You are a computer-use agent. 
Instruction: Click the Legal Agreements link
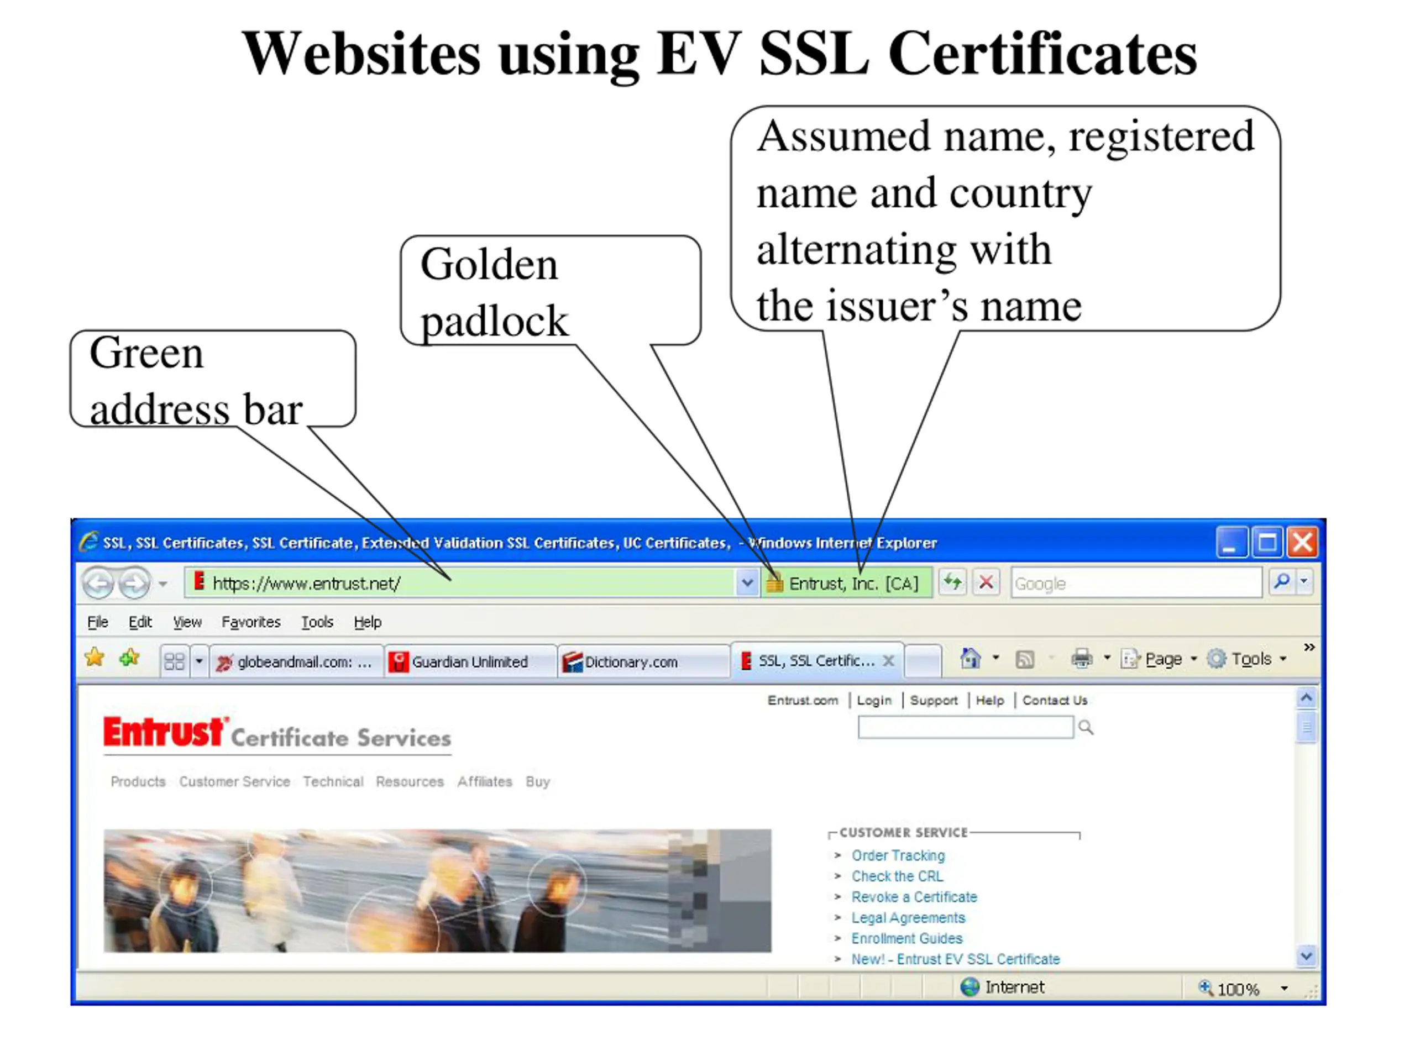click(908, 918)
